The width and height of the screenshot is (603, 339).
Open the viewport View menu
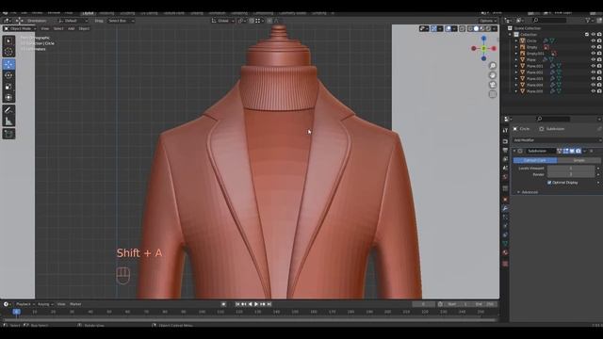click(44, 28)
